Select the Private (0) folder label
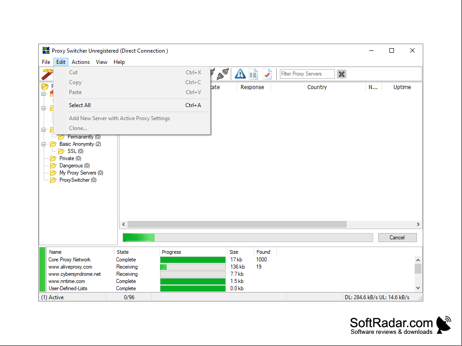 click(70, 158)
